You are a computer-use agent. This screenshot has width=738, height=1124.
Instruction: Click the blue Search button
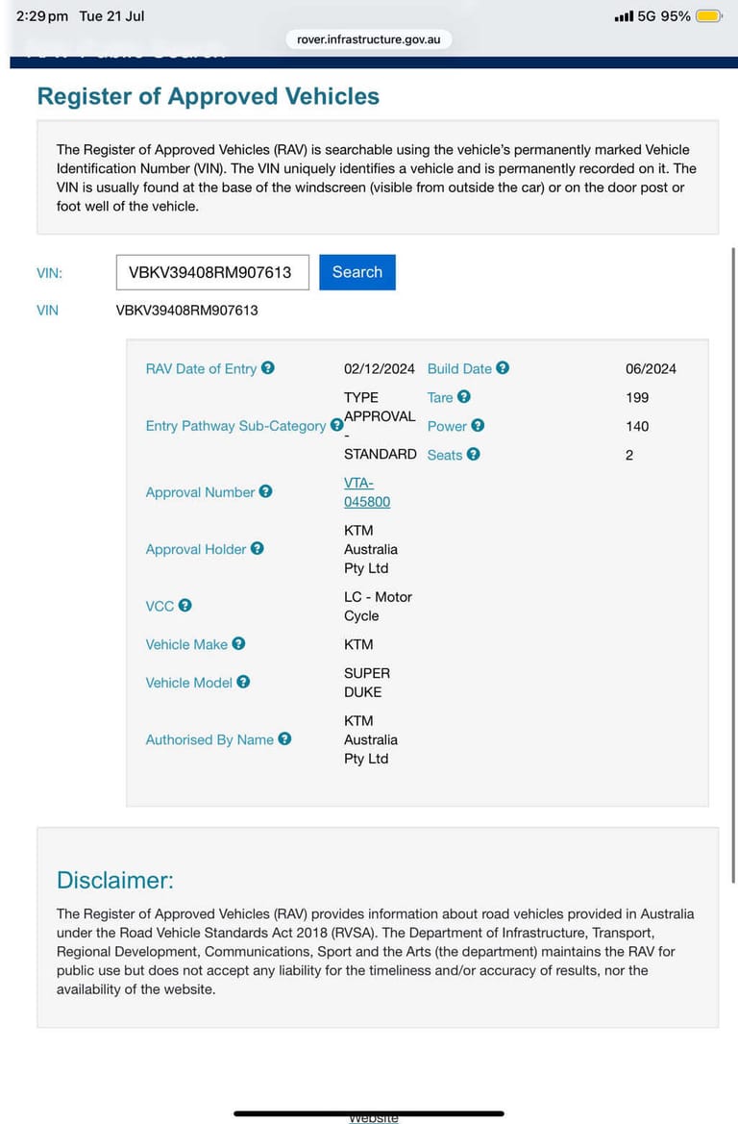pos(357,272)
